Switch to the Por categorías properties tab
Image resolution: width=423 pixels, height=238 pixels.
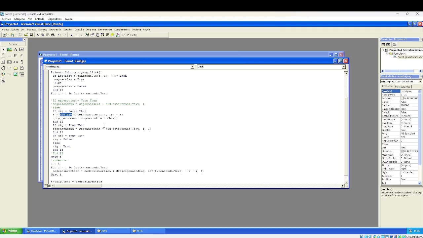coord(402,87)
